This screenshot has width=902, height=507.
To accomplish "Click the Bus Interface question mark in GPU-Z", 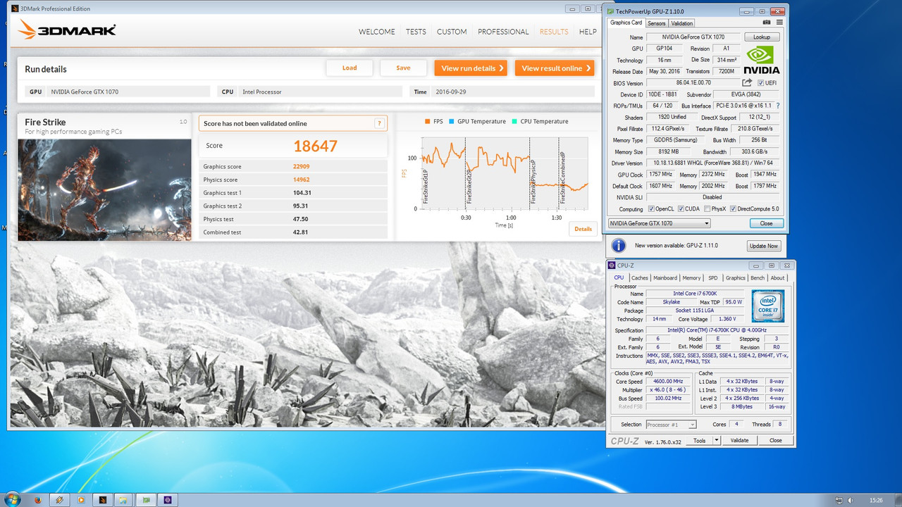I will (778, 106).
